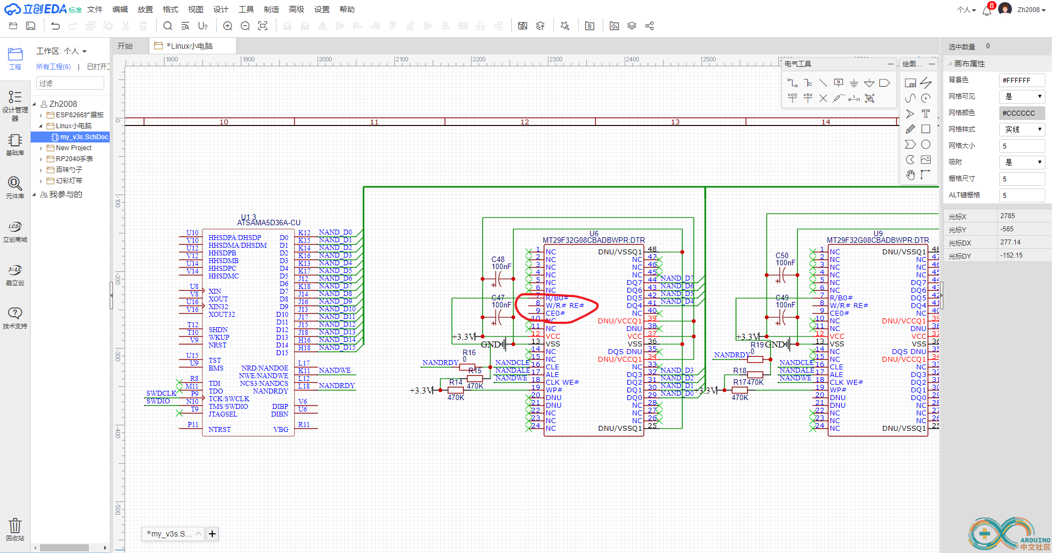This screenshot has width=1053, height=553.
Task: Collapse the Linux小电脑 project folder
Action: tap(41, 126)
